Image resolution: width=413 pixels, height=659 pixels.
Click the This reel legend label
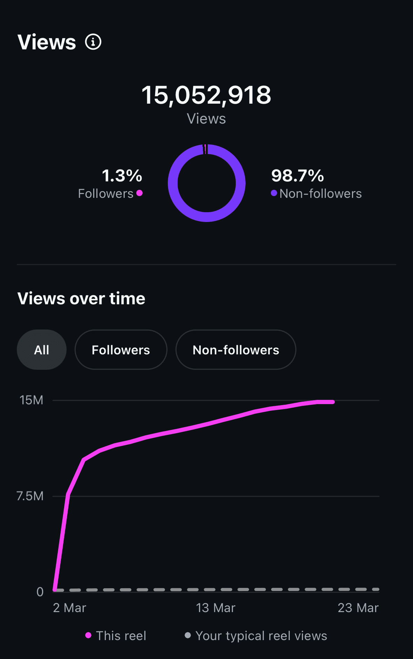(121, 636)
